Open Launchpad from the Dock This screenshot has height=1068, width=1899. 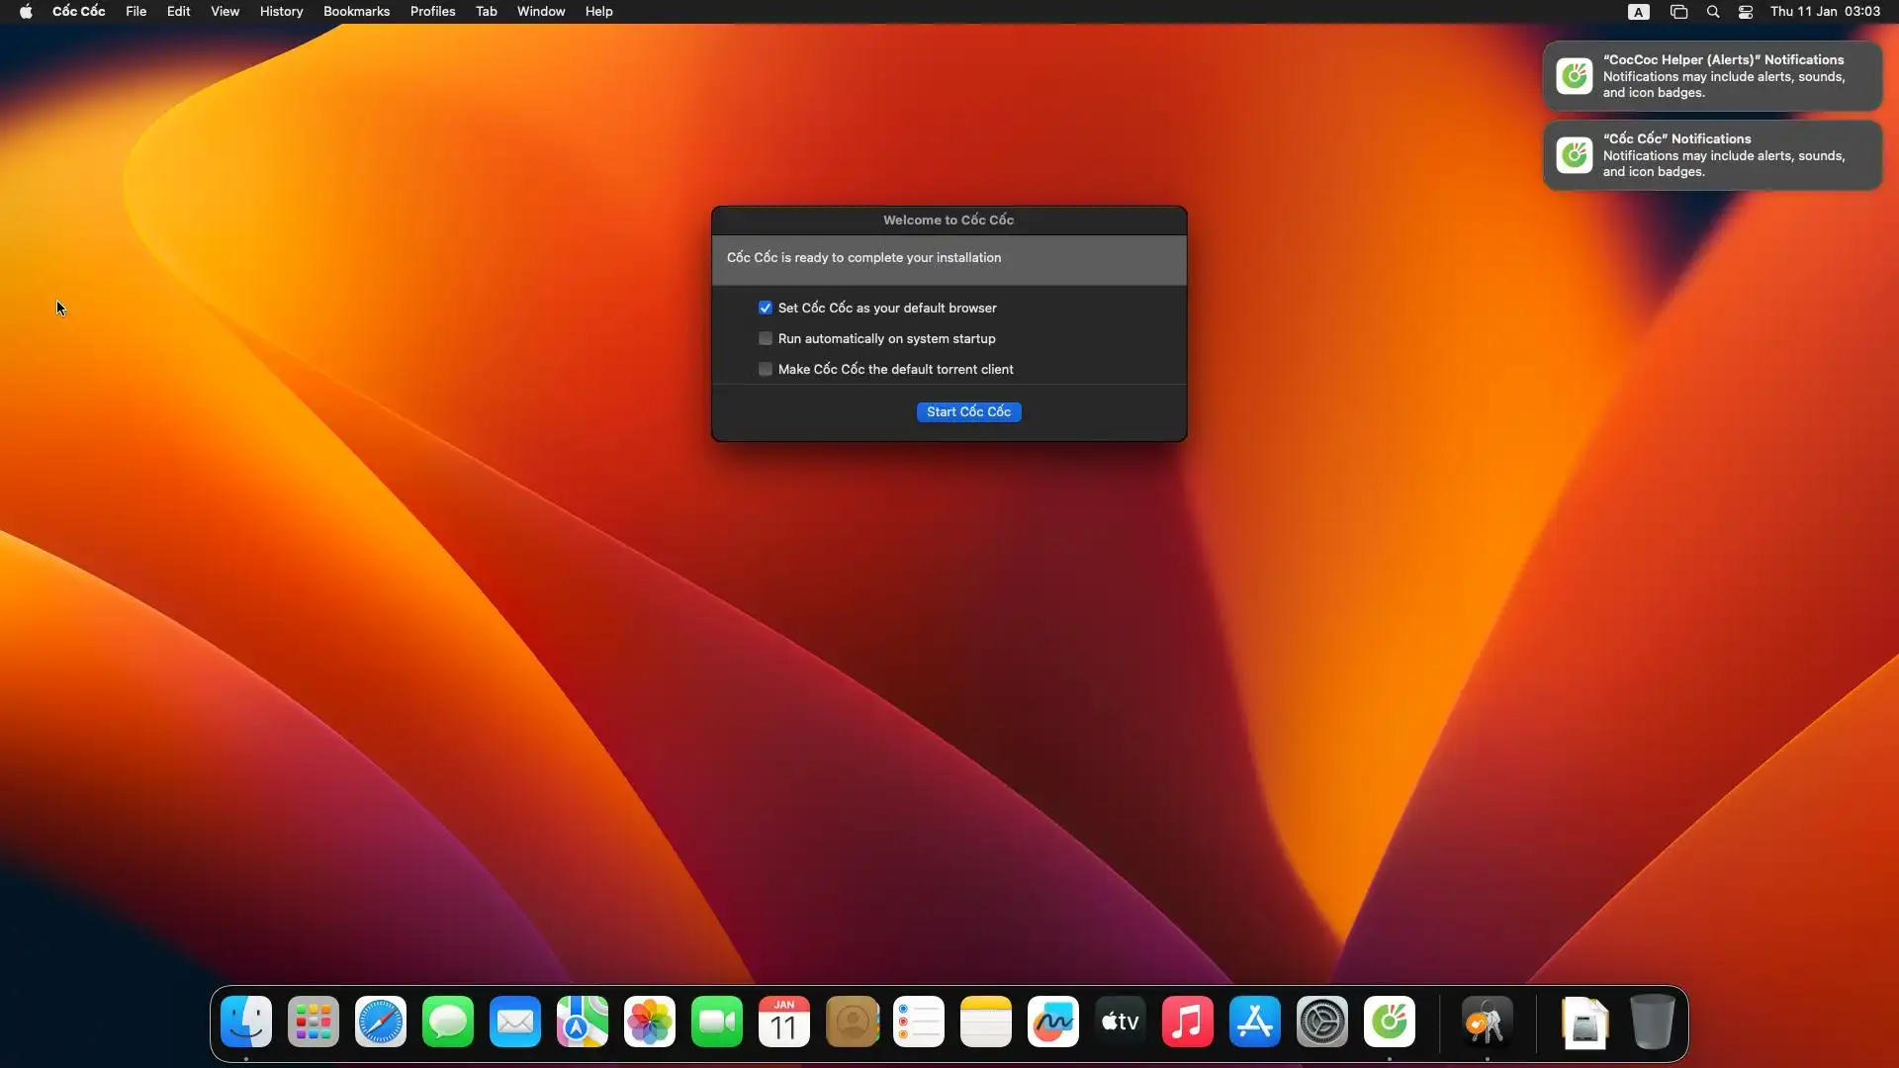click(x=314, y=1023)
